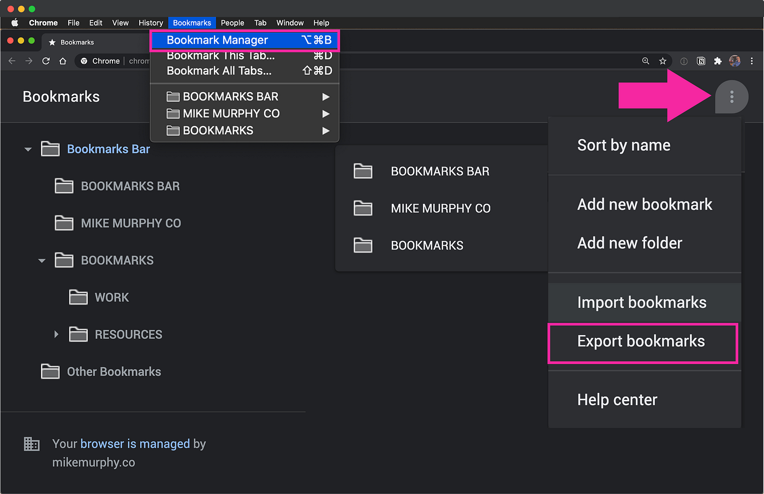Open the Chrome profile avatar menu
Image resolution: width=764 pixels, height=494 pixels.
point(735,61)
